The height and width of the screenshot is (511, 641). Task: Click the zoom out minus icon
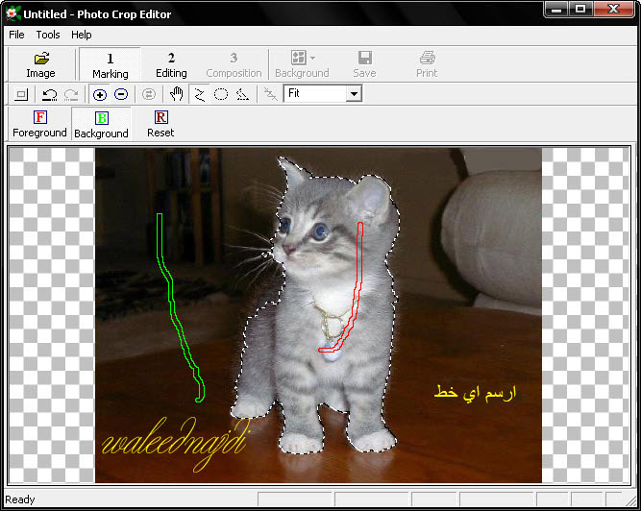[121, 94]
